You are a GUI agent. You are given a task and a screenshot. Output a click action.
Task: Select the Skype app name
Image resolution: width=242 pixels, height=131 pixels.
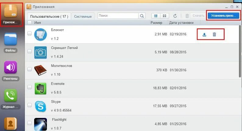pyautogui.click(x=56, y=102)
